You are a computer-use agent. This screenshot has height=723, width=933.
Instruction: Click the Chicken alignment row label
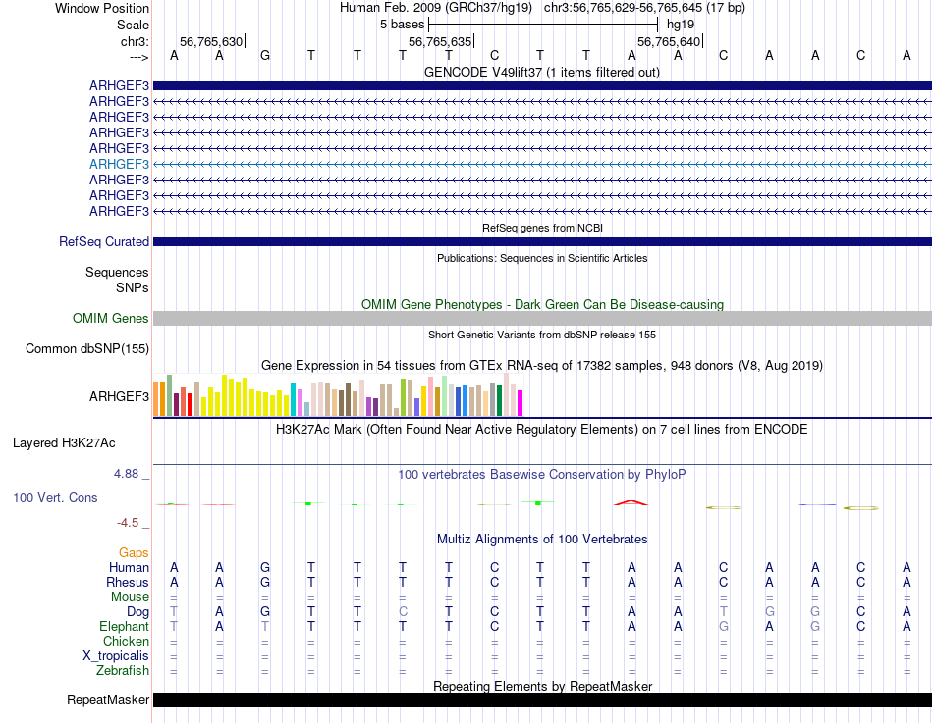[126, 641]
